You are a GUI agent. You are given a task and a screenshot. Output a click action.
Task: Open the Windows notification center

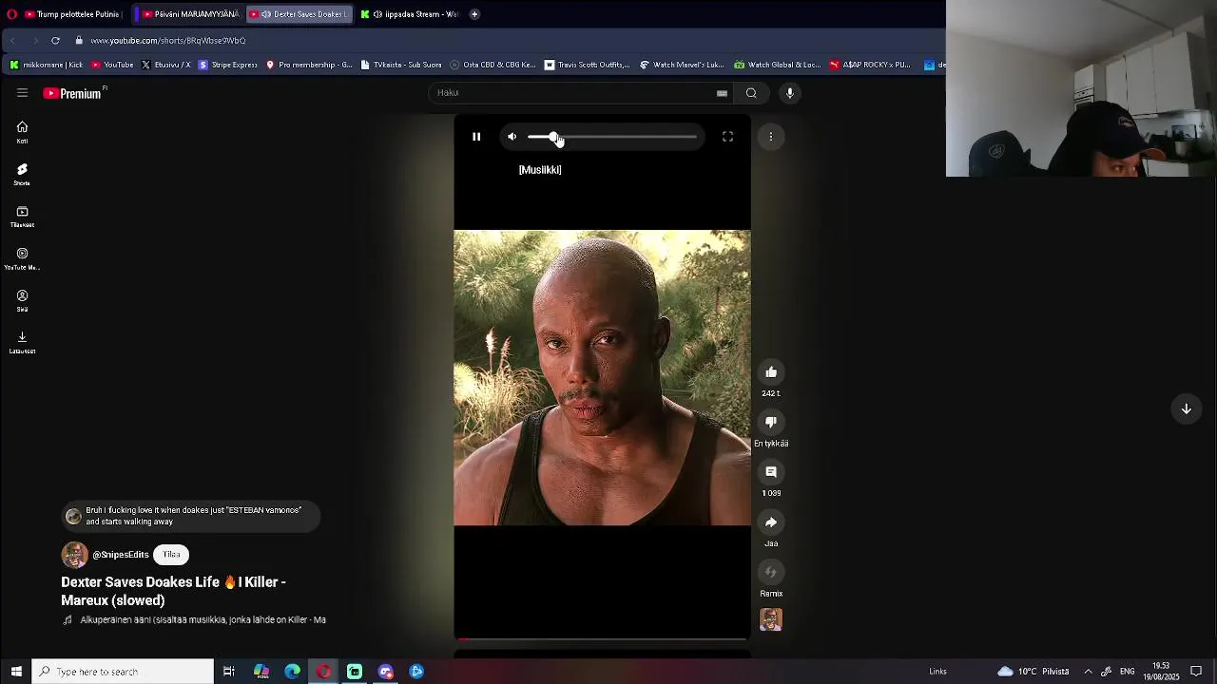click(1196, 672)
